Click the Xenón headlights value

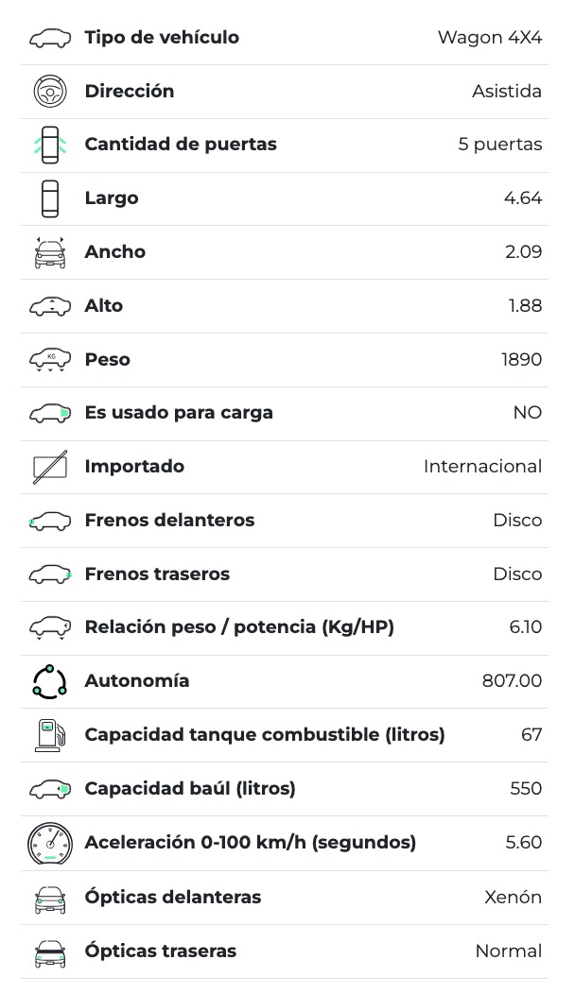coord(513,898)
